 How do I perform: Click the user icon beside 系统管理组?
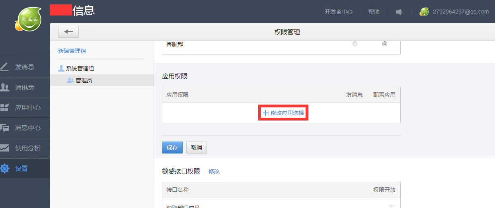coord(61,68)
